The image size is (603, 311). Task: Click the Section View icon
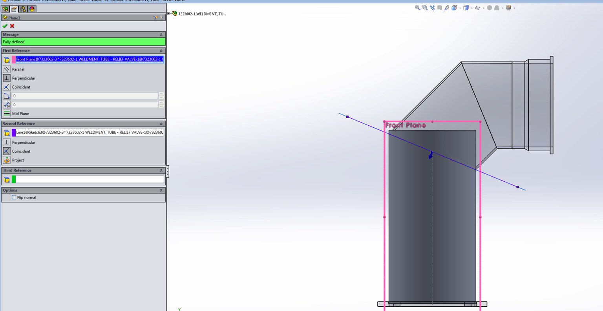coord(440,7)
